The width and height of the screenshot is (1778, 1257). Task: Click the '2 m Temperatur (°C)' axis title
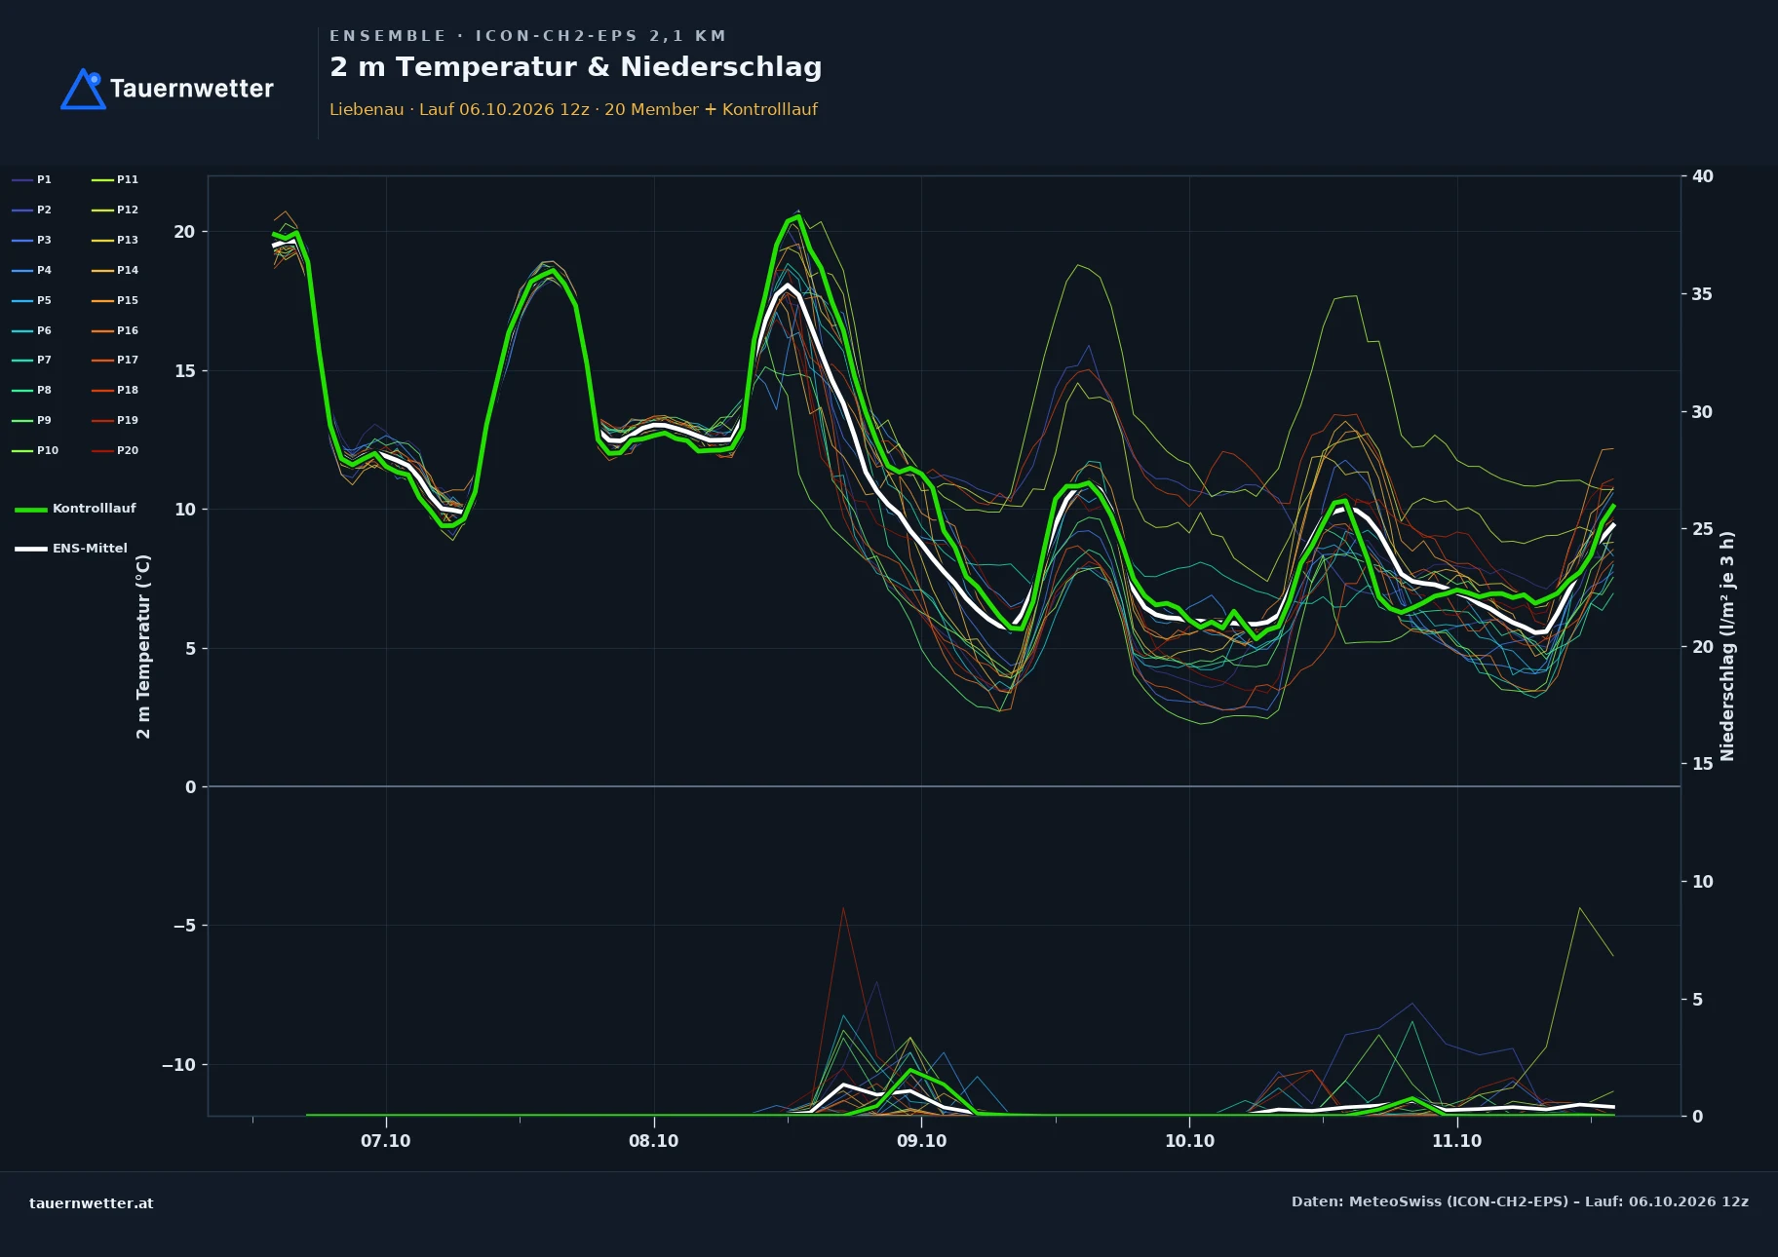143,646
